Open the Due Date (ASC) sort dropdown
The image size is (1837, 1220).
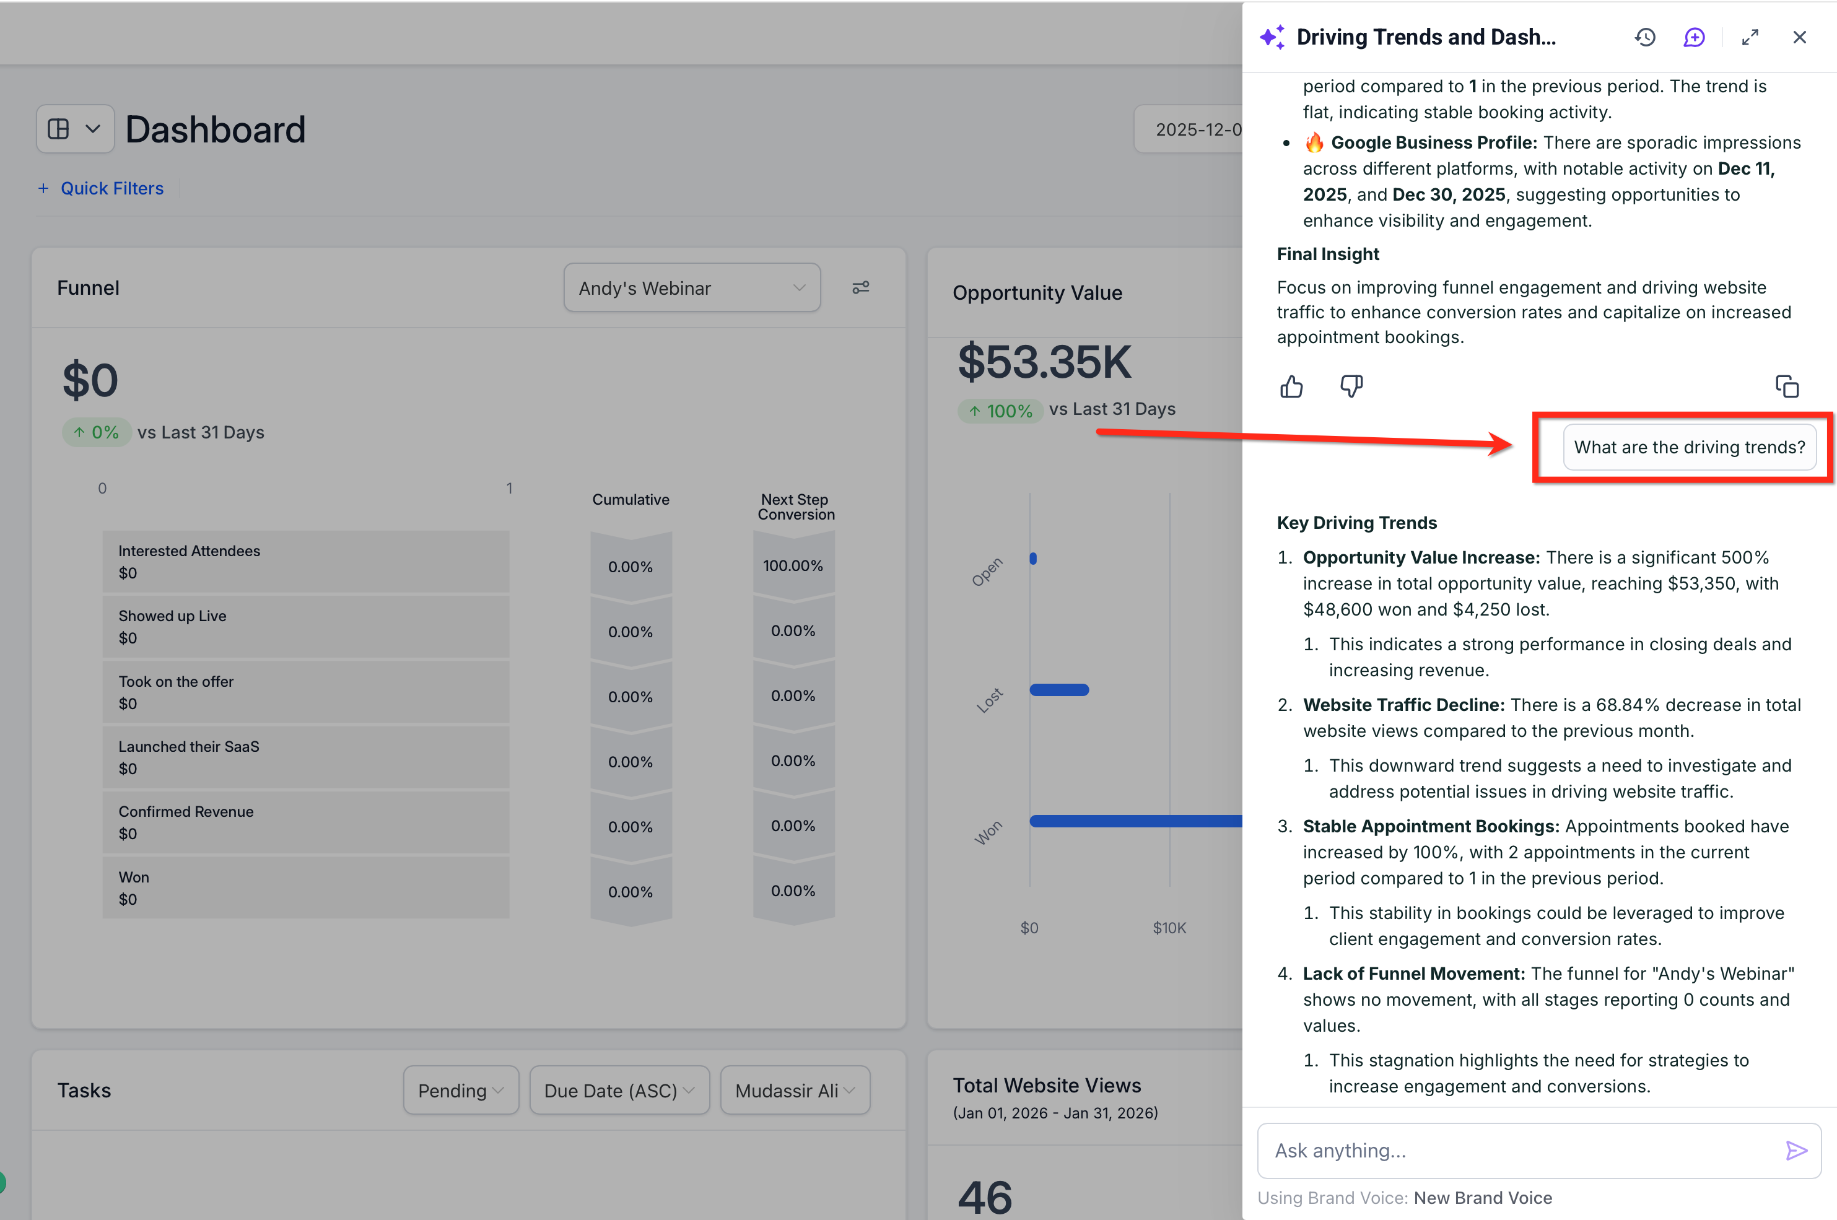[x=619, y=1090]
